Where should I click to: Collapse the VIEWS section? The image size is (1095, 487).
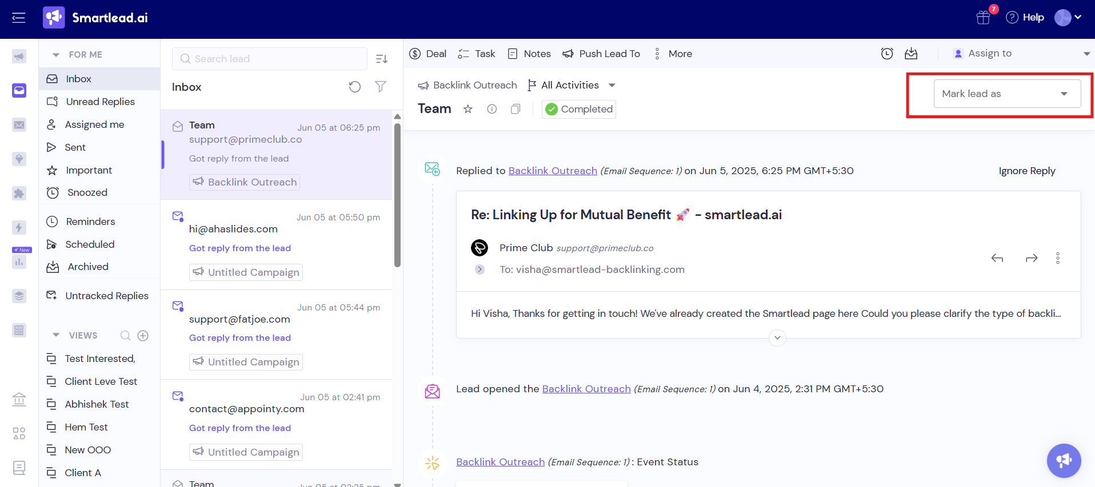(56, 335)
